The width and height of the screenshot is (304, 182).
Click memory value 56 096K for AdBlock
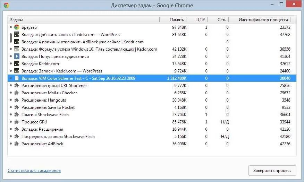point(179,144)
